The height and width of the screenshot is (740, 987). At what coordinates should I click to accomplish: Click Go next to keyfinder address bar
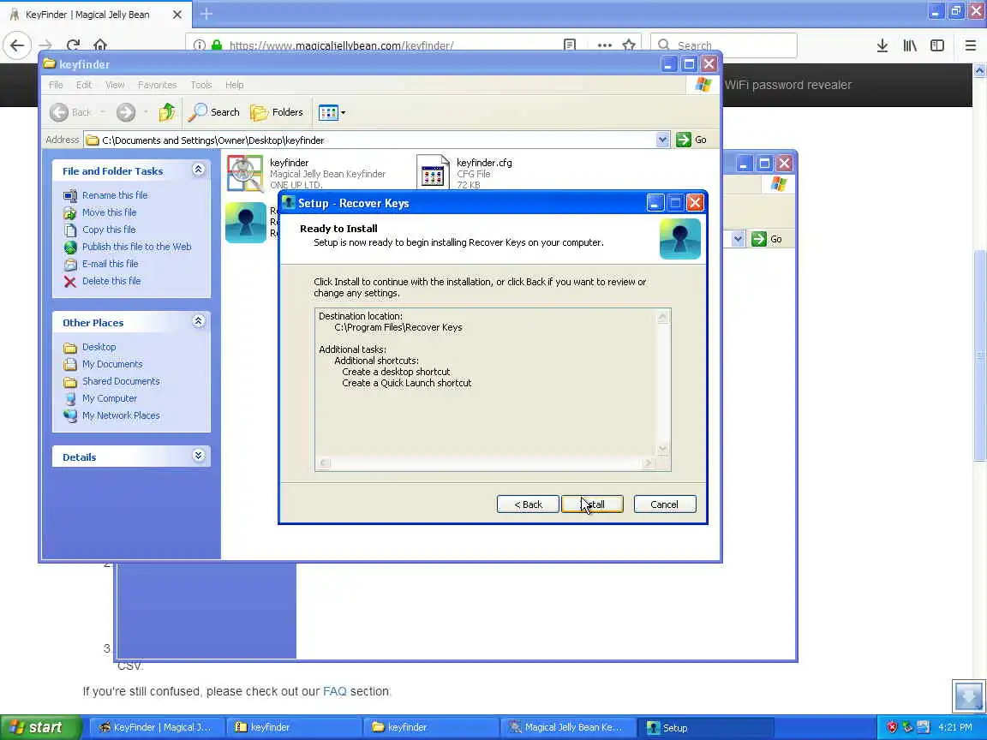click(x=691, y=140)
